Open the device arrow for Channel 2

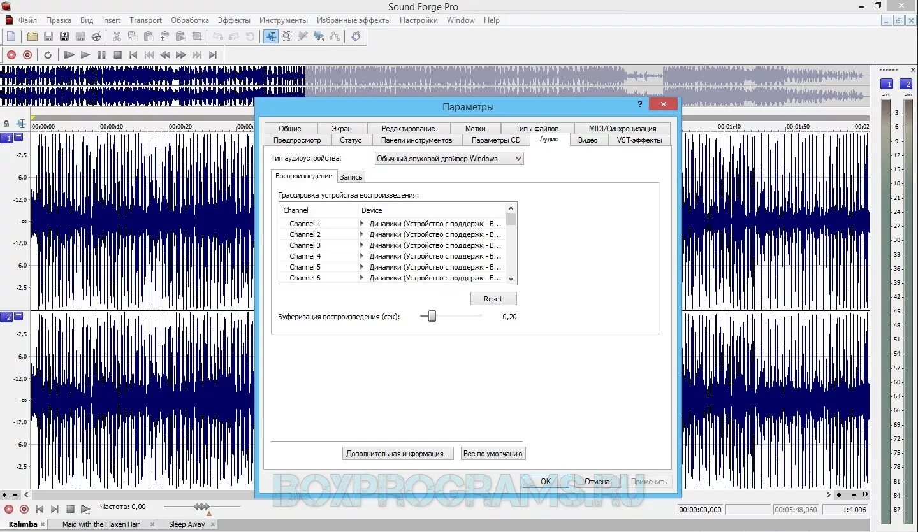[x=361, y=234]
